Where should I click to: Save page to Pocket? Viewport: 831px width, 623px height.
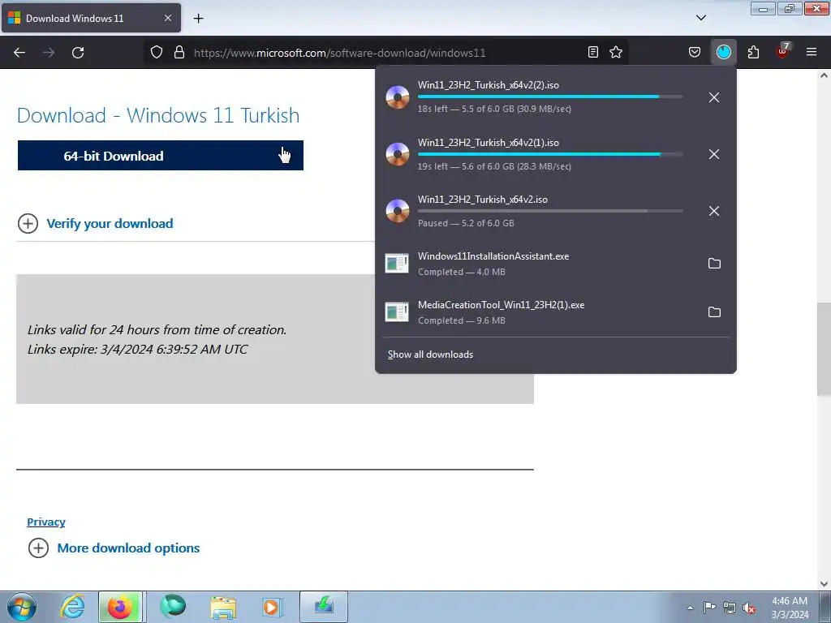[x=695, y=52]
